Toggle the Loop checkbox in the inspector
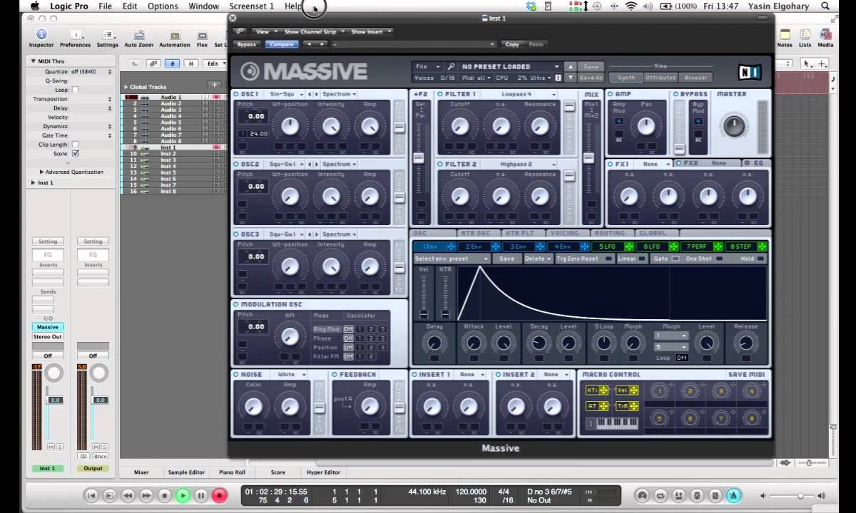This screenshot has height=513, width=856. point(76,90)
